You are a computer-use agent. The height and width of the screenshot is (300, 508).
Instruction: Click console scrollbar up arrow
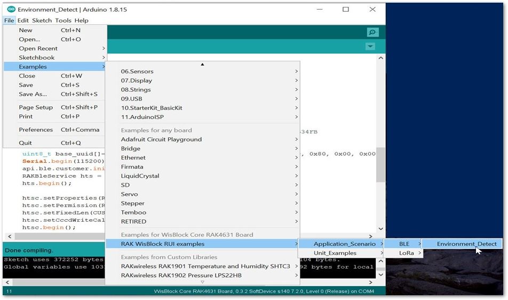[381, 261]
